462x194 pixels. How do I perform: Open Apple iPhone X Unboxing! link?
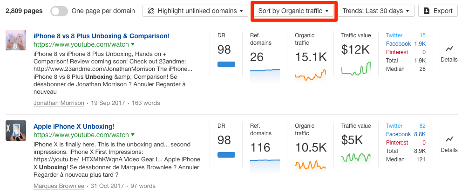click(x=74, y=126)
